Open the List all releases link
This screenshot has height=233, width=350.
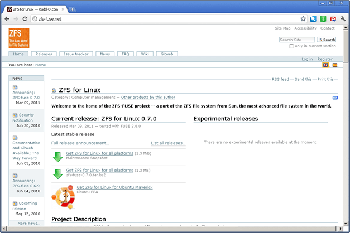click(169, 143)
